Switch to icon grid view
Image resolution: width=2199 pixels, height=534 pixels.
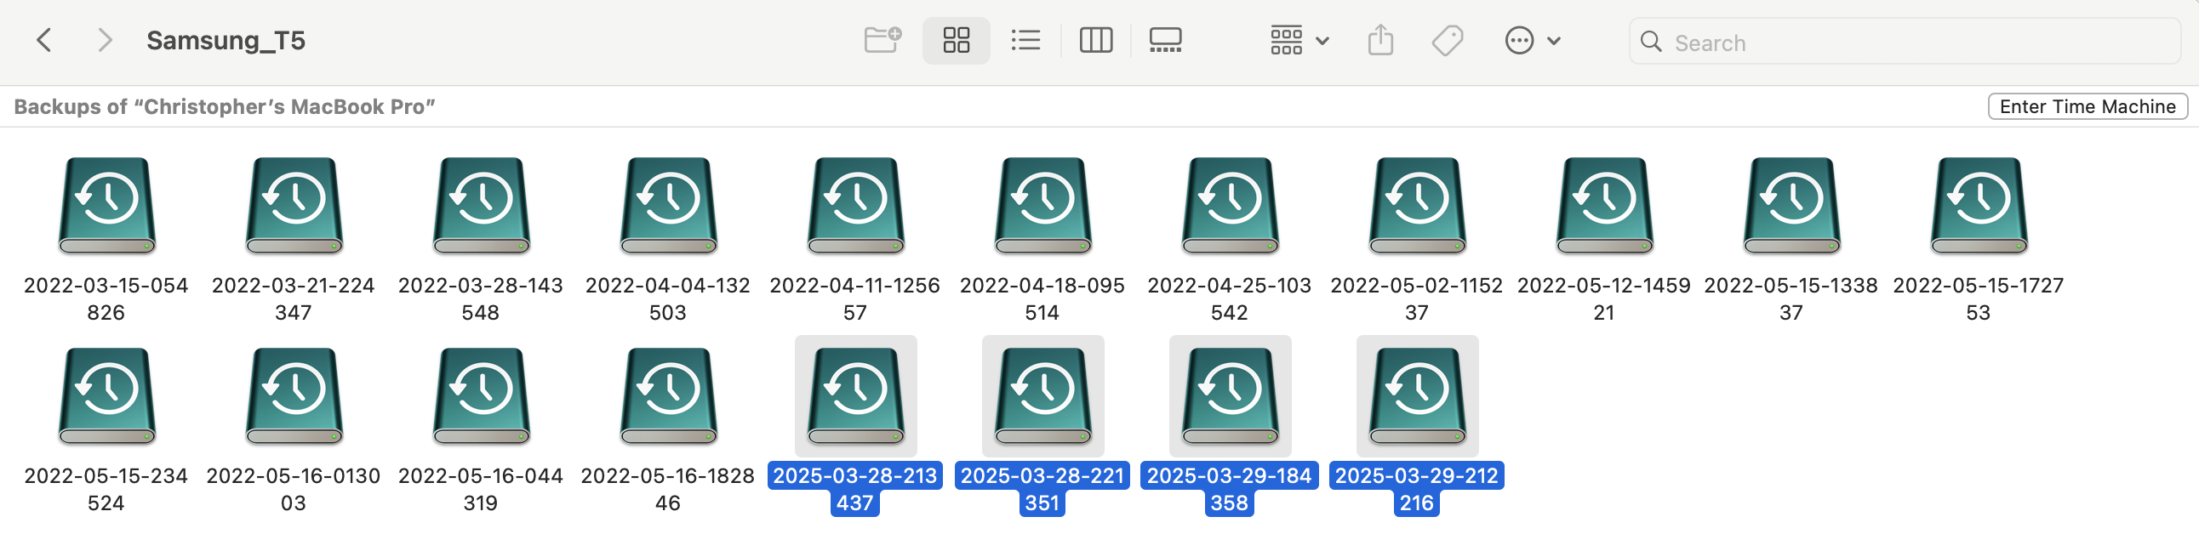click(956, 40)
